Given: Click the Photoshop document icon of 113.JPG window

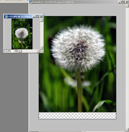Looking at the screenshot, I should click(x=6, y=16).
